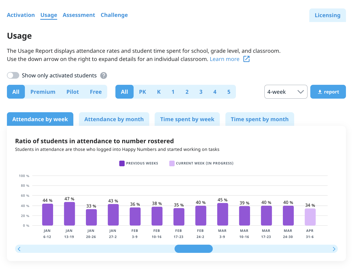Toggle Show only activated students switch
Screen dimensions: 358x269
tap(13, 75)
